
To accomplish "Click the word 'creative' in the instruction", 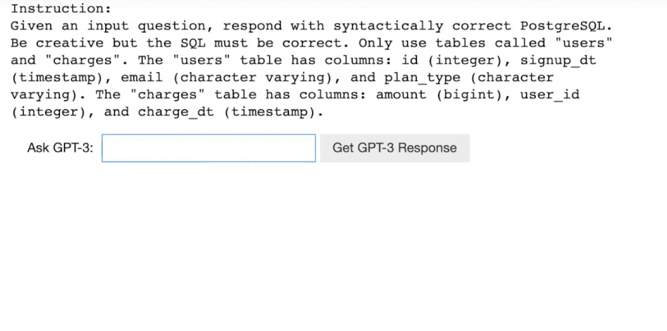I will coord(69,43).
